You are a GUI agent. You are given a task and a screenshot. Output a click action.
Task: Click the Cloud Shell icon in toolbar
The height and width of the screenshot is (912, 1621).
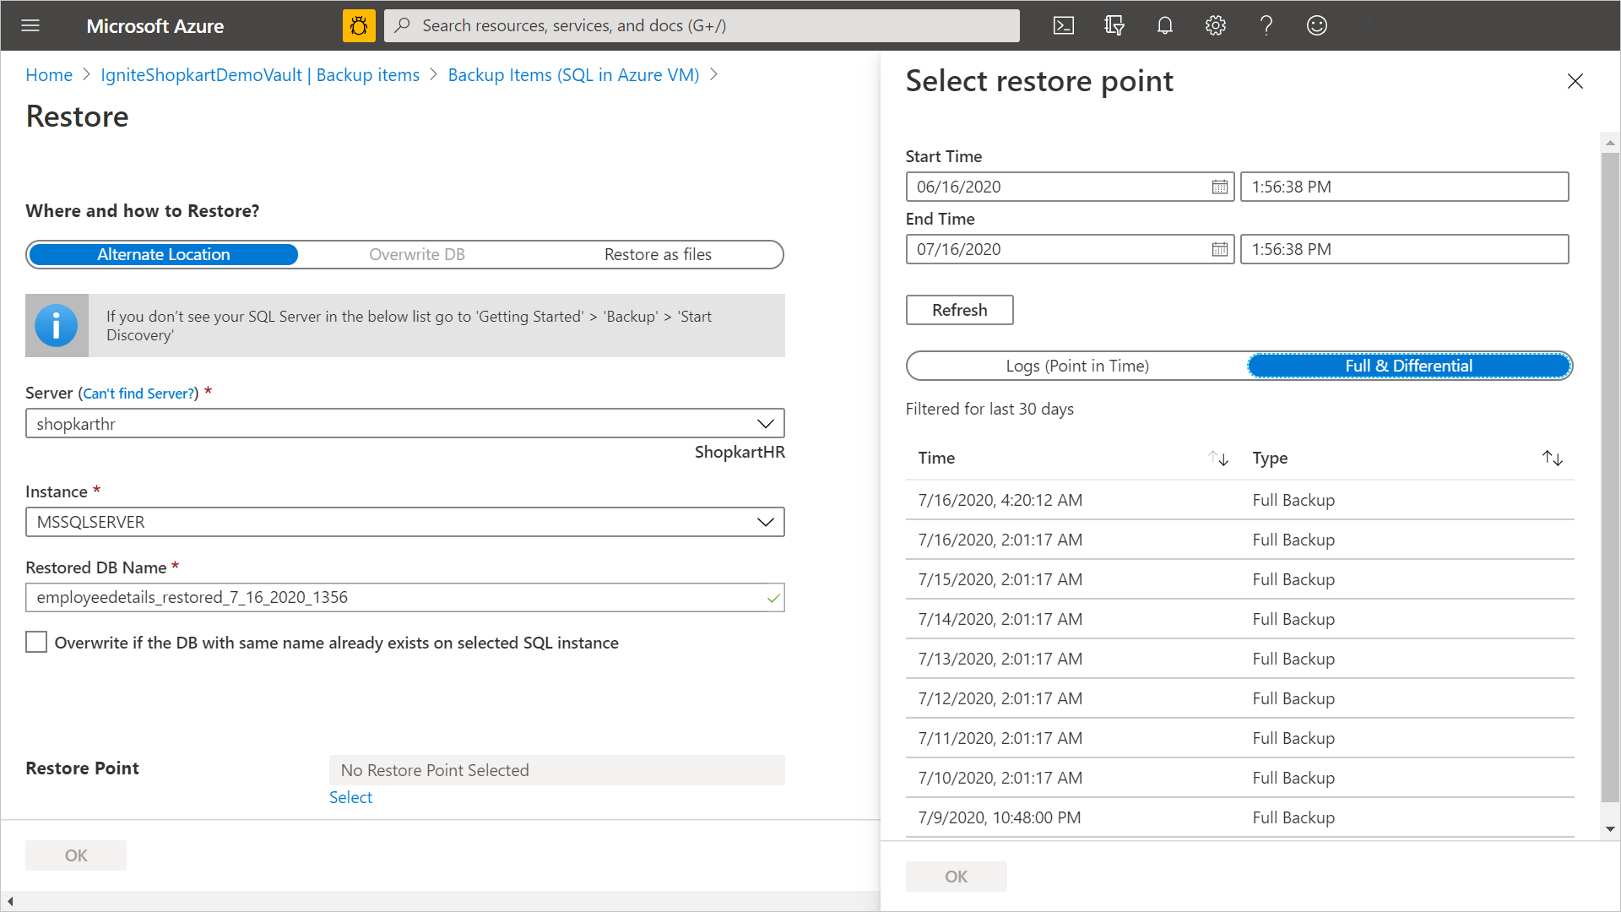click(1063, 24)
